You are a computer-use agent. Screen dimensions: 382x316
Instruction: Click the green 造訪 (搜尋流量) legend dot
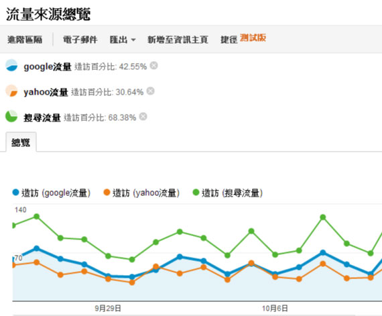tap(196, 193)
